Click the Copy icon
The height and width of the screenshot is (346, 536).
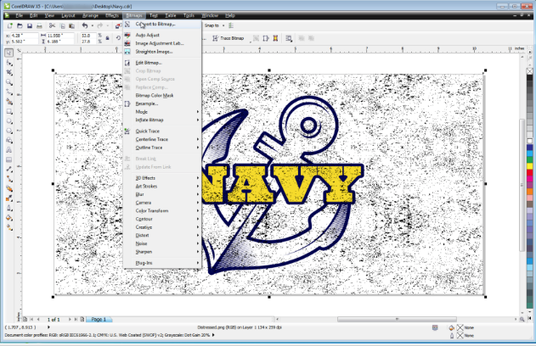pyautogui.click(x=62, y=25)
